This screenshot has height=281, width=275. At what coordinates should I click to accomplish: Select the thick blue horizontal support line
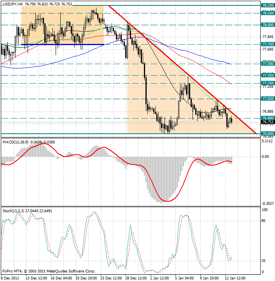click(x=63, y=44)
